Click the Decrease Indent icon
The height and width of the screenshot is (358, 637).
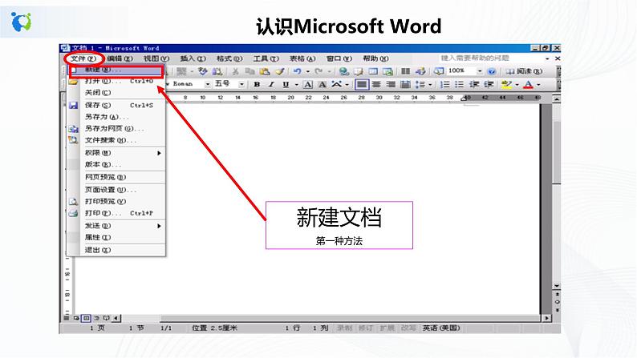(474, 84)
